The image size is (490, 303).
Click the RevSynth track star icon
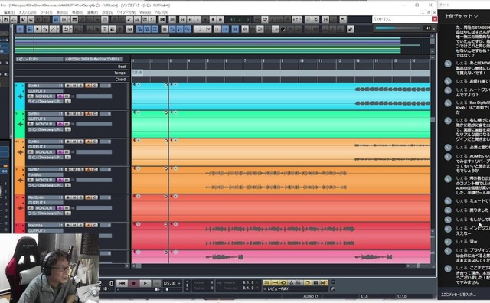pyautogui.click(x=21, y=208)
